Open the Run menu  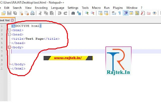point(107,8)
